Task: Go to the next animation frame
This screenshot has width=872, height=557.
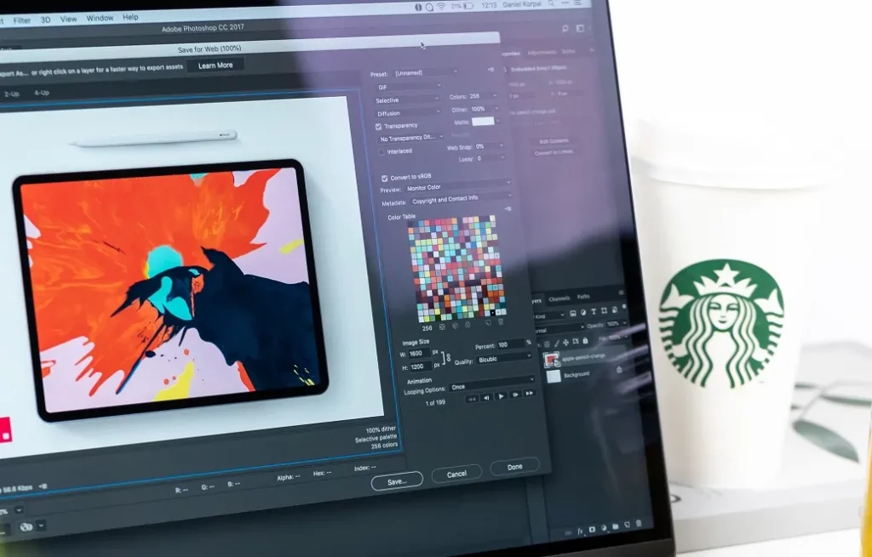Action: point(515,395)
